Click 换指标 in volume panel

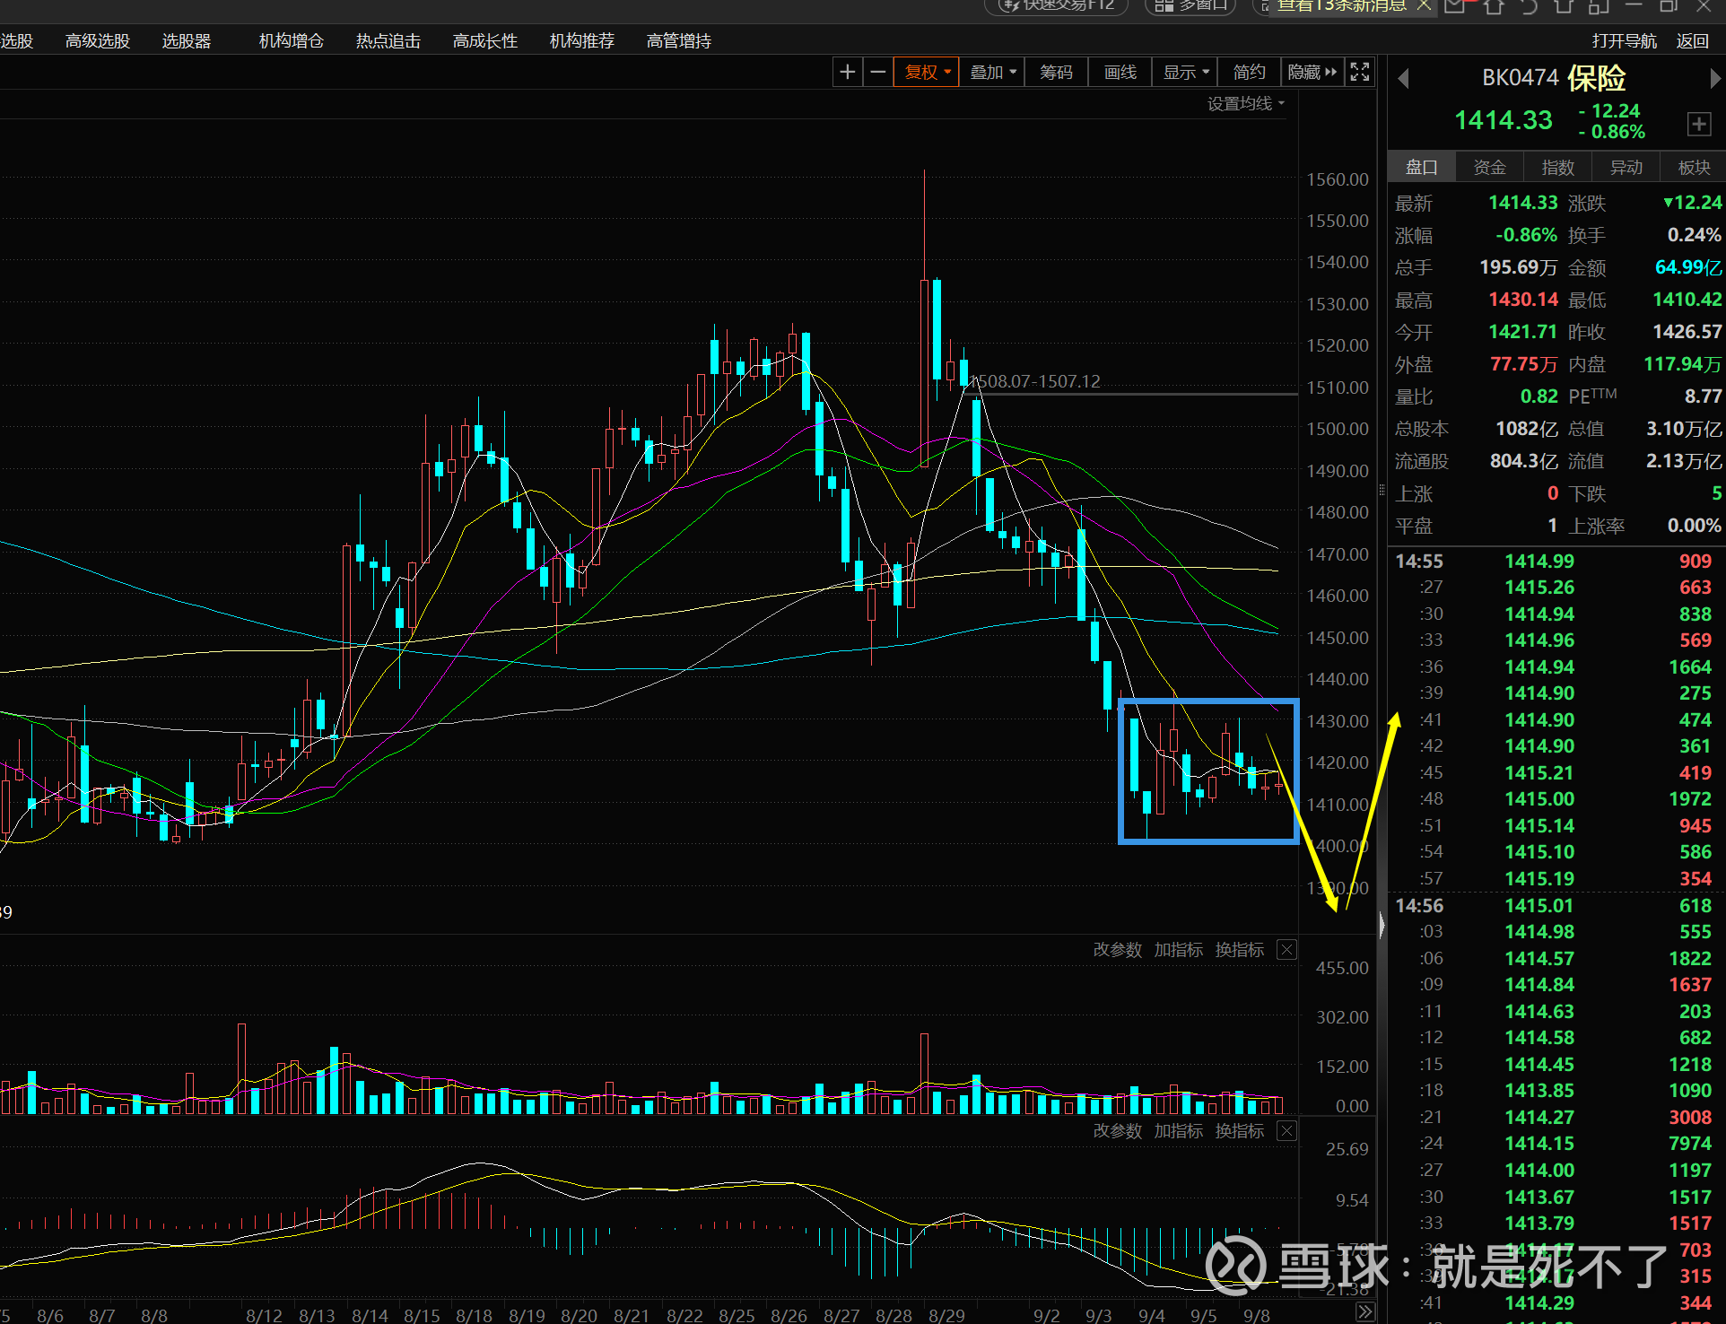click(1239, 949)
